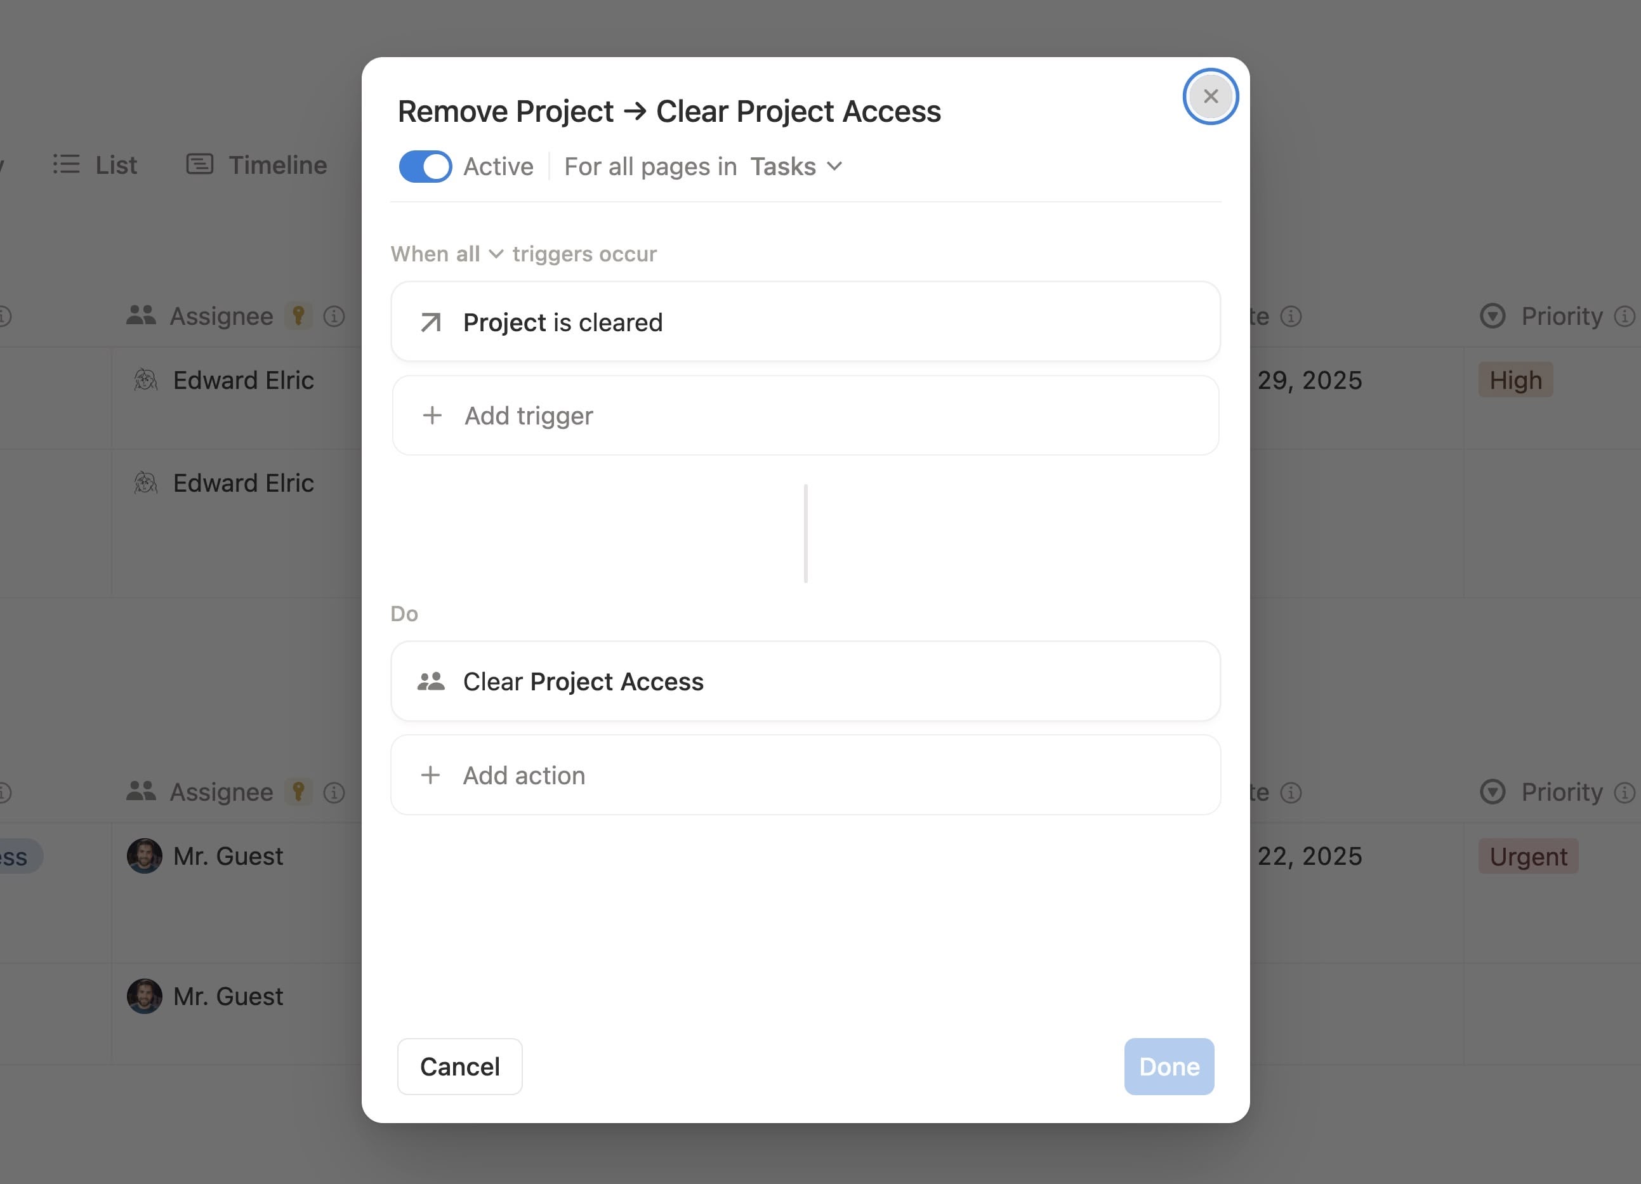This screenshot has width=1641, height=1184.
Task: Click the Priority column icon in top table
Action: pos(1492,316)
